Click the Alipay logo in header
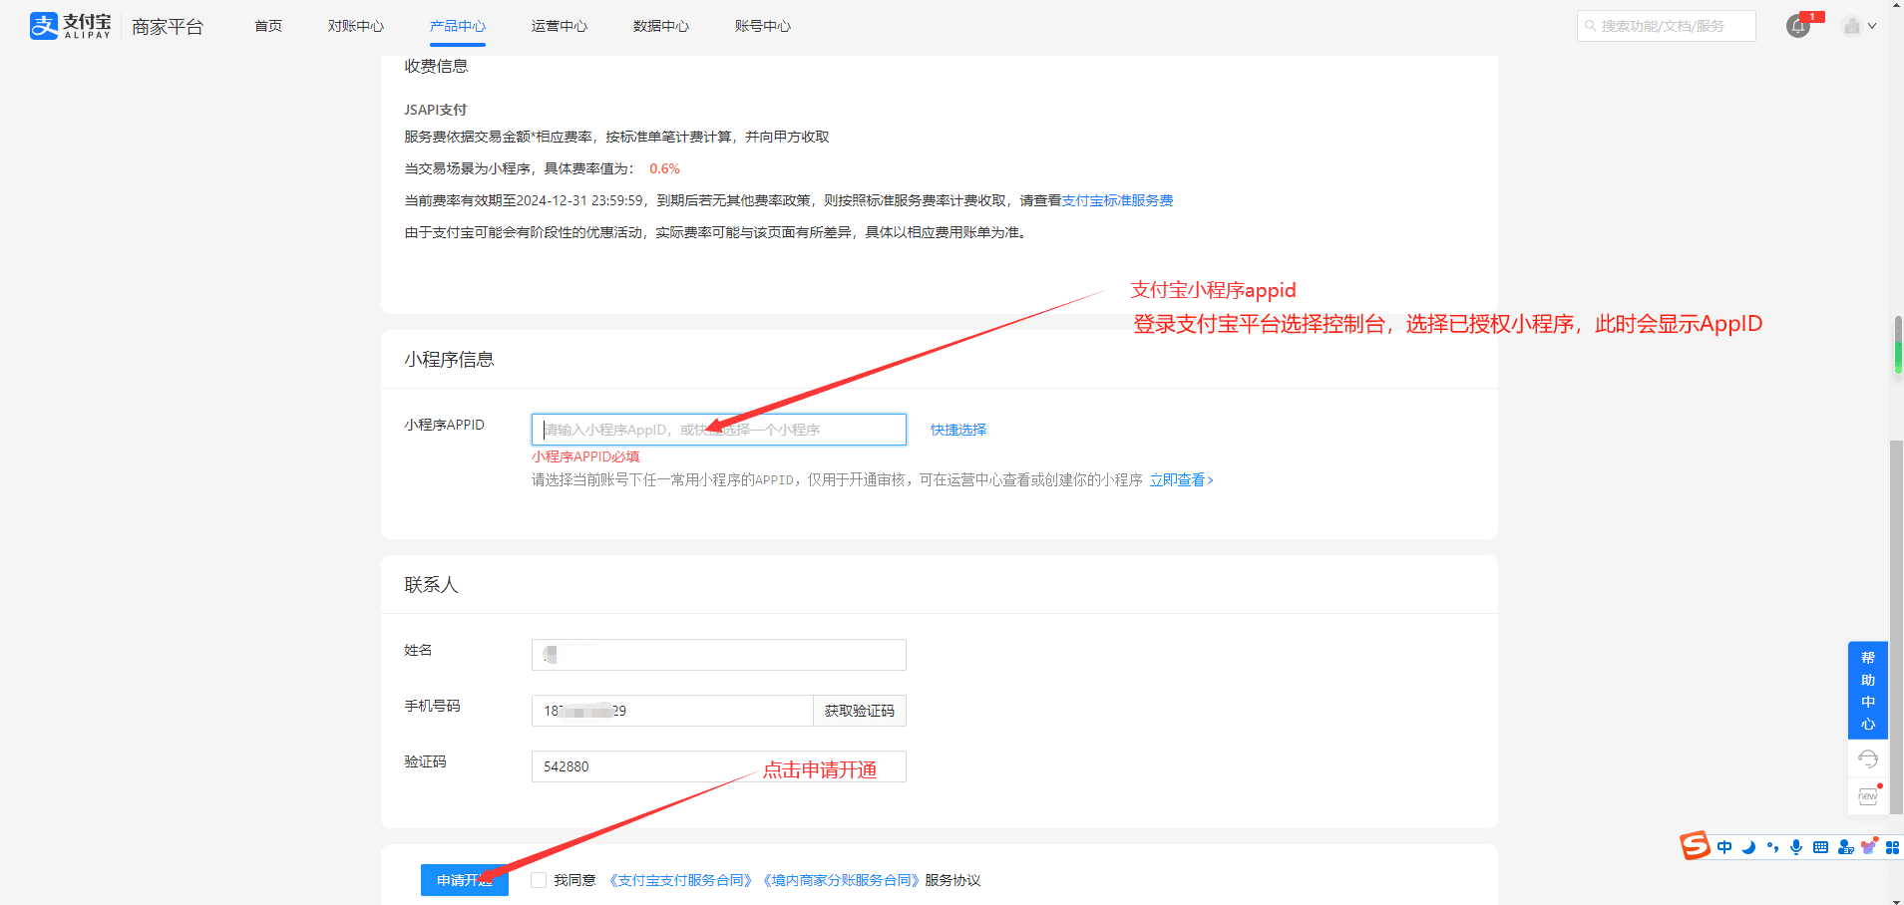 pos(70,26)
